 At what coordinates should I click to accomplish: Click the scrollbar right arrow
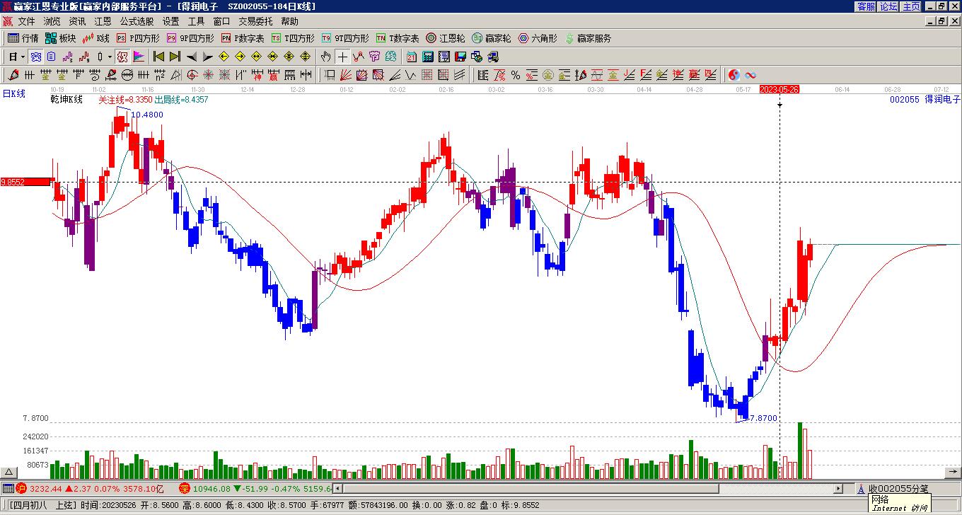[839, 488]
